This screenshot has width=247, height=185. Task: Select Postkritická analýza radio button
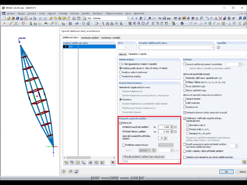[x=121, y=77]
